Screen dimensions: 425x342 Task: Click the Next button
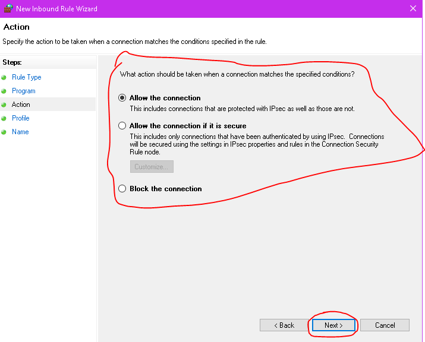tap(333, 325)
